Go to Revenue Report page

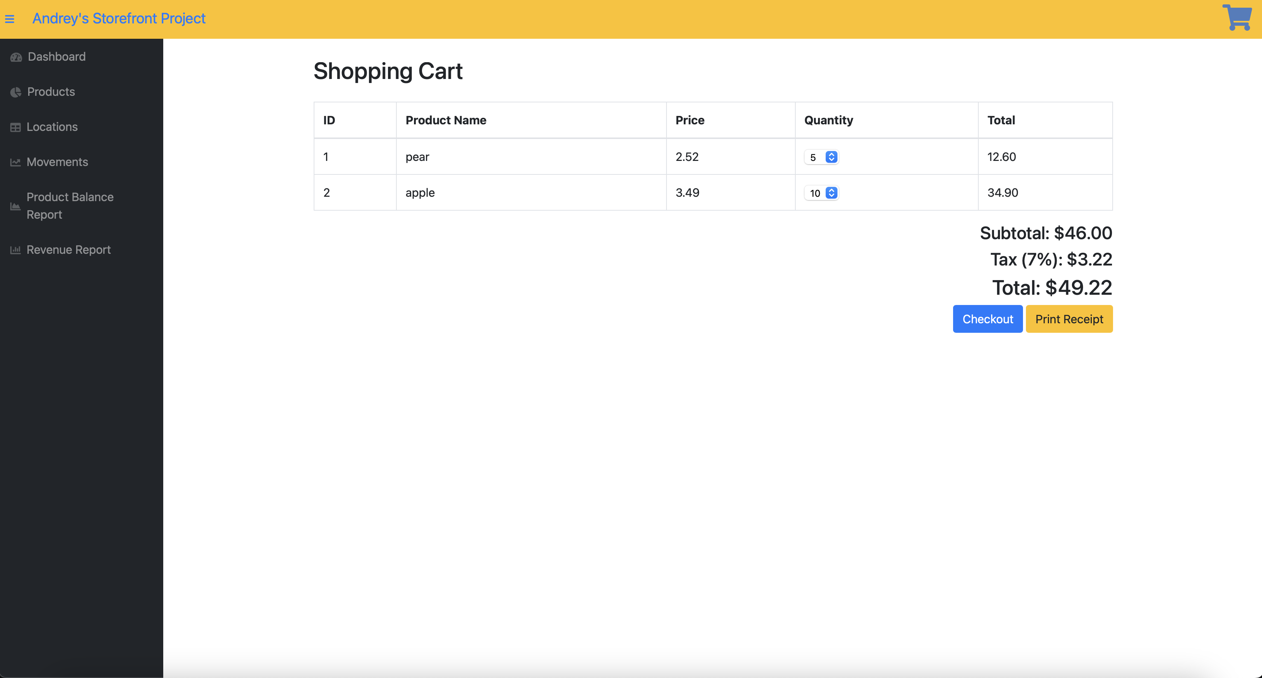68,250
